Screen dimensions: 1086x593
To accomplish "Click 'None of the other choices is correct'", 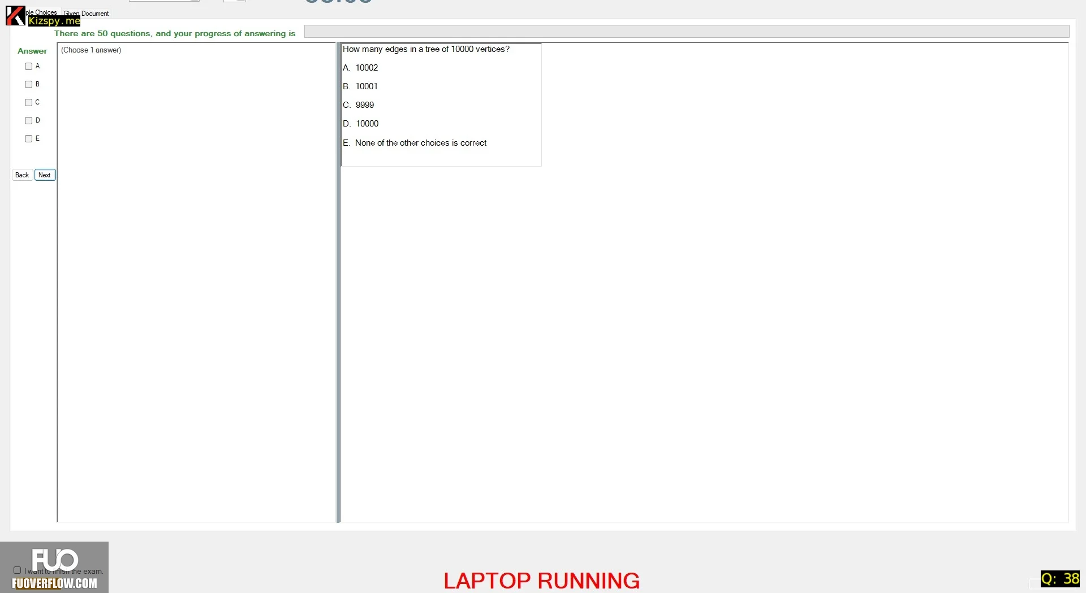I will coord(421,143).
